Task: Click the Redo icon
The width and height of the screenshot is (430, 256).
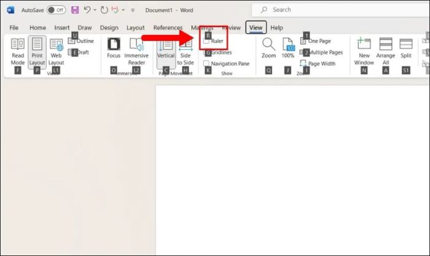Action: coord(104,10)
